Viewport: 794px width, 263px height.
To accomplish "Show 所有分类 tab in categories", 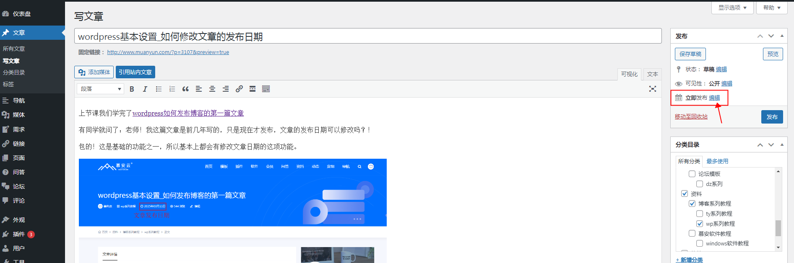I will (689, 161).
